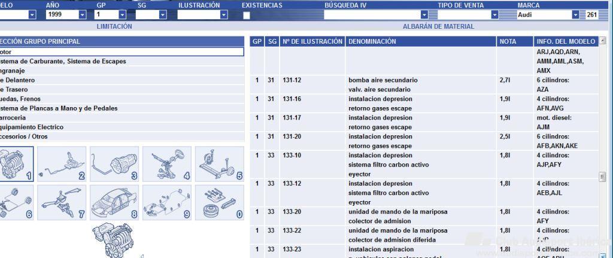
Task: Select the 'Ruedas, Frenos' main group row
Action: click(x=122, y=99)
